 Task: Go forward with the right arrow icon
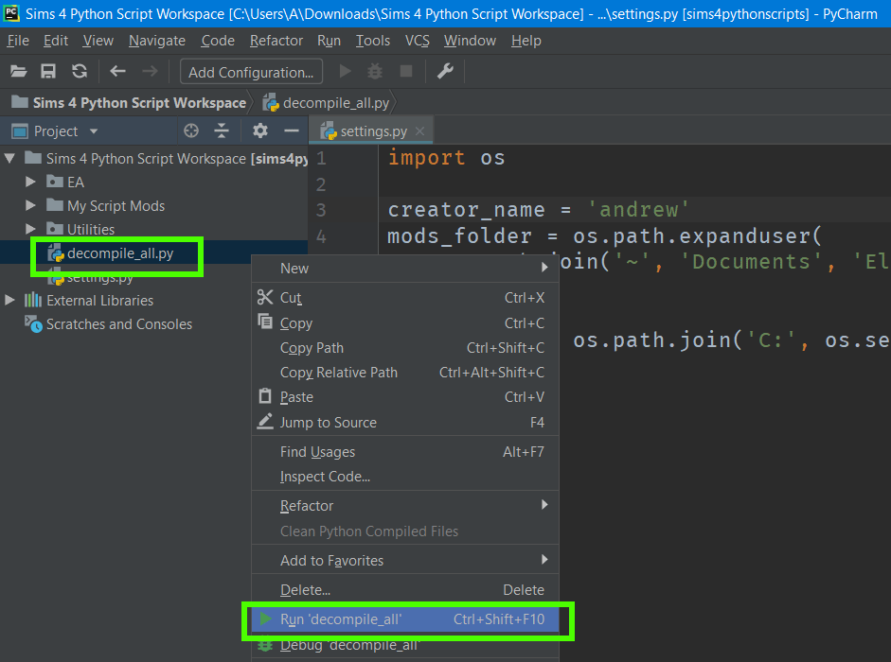click(x=150, y=71)
